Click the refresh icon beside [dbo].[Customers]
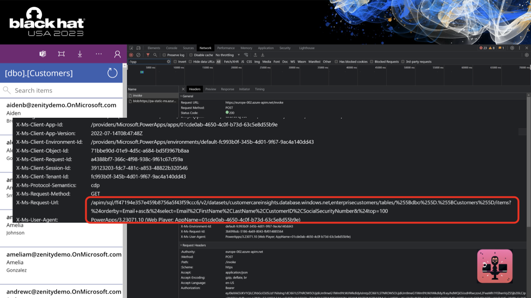Image resolution: width=531 pixels, height=298 pixels. click(112, 73)
